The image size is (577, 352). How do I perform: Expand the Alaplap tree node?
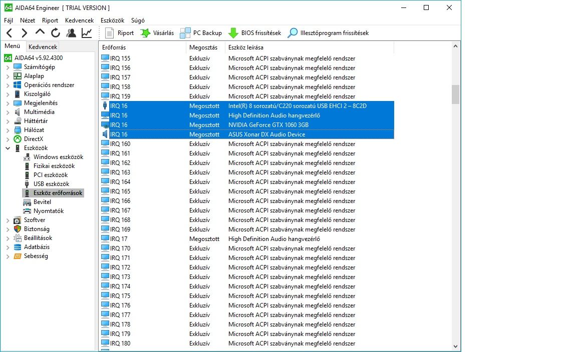[x=8, y=76]
